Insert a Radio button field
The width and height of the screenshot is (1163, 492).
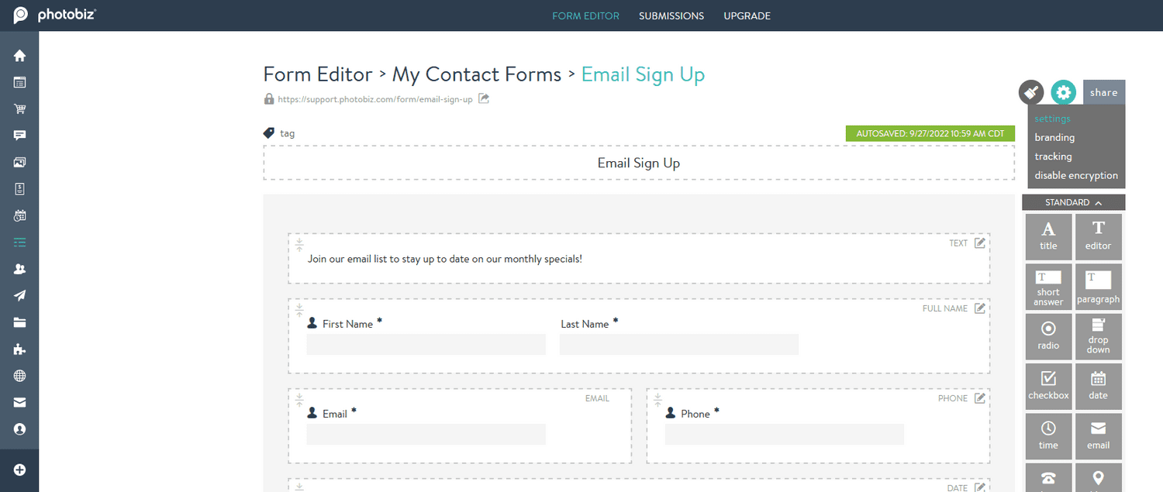(1048, 336)
